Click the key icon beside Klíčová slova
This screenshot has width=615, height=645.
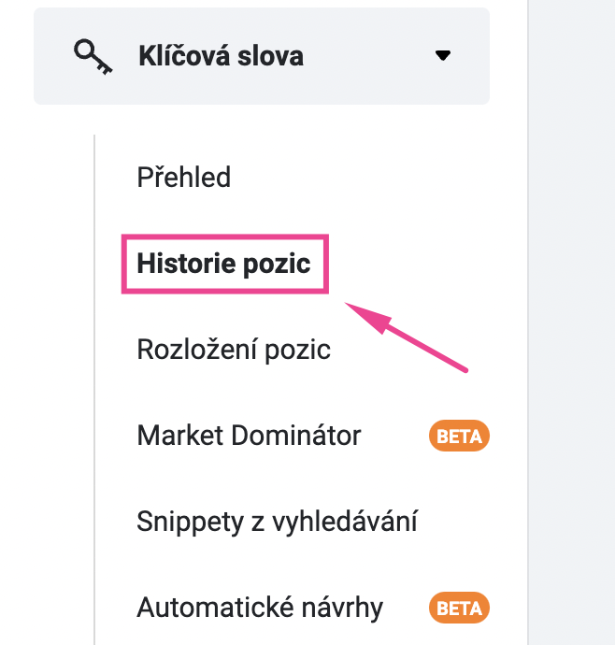(x=93, y=57)
